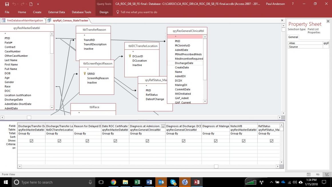Switch to SQL View in status bar
This screenshot has height=187, width=332.
point(318,174)
